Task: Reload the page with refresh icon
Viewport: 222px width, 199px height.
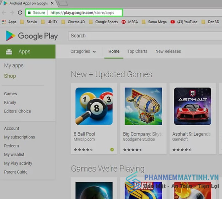Action: pos(20,13)
